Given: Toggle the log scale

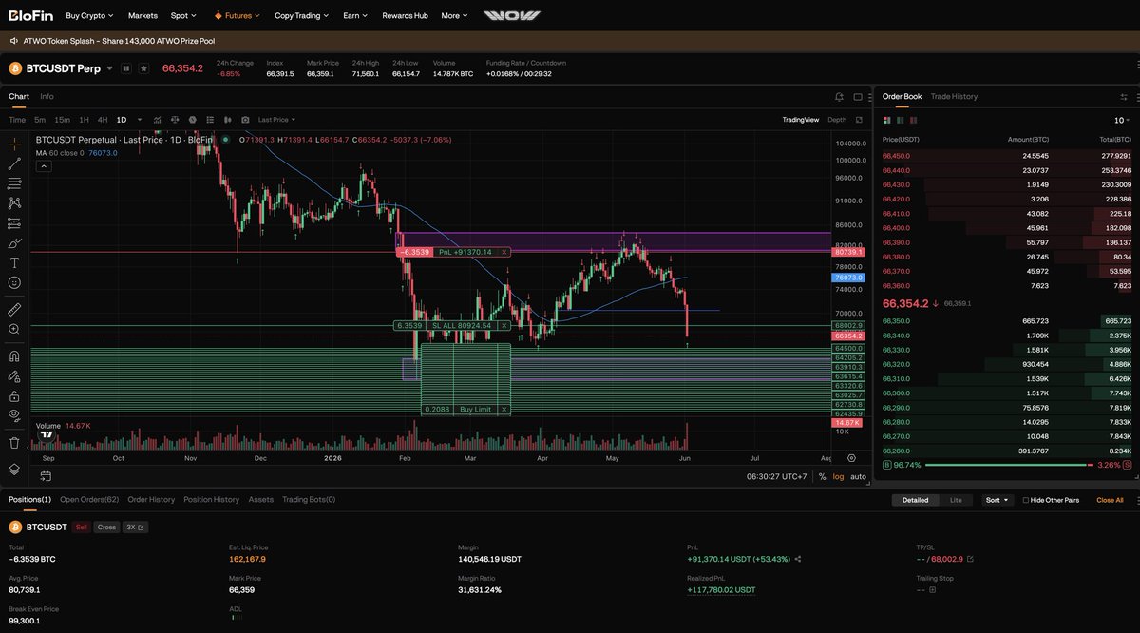Looking at the screenshot, I should [x=838, y=476].
